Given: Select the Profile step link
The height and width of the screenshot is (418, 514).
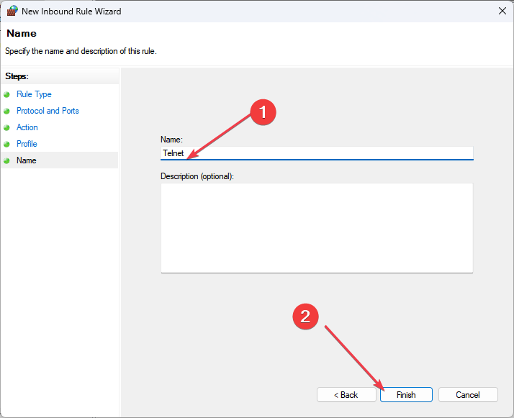Looking at the screenshot, I should pos(27,144).
